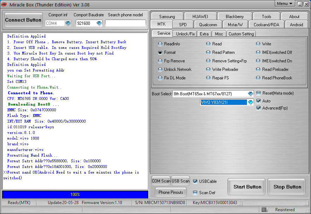Select the Read Pattern radio option
Screen dimensions: 311x214
(x=208, y=52)
